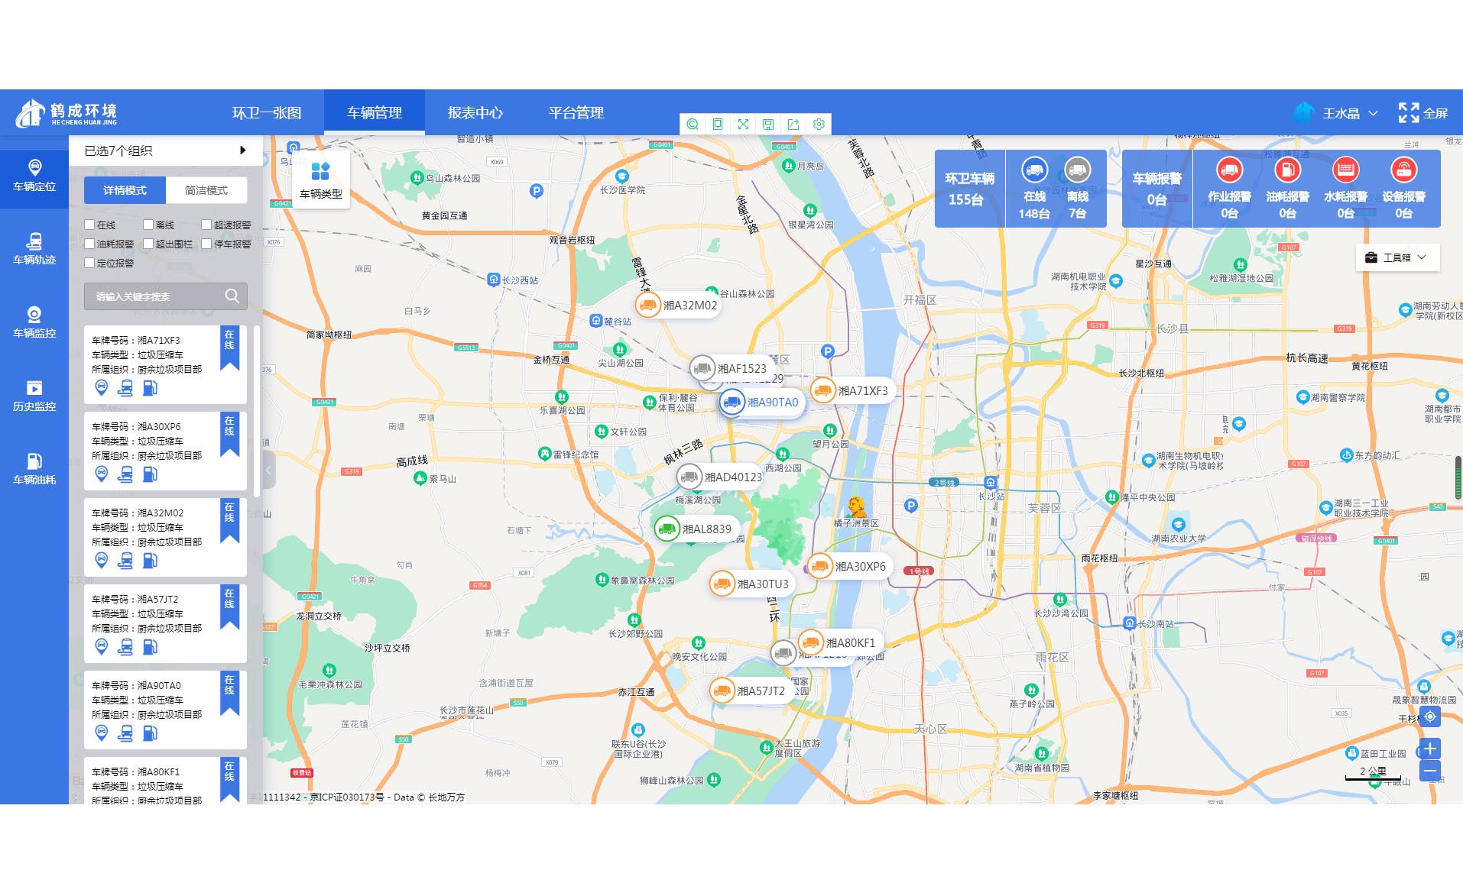
Task: Click the fuel pump icon for 湘A71XF3
Action: [x=151, y=388]
